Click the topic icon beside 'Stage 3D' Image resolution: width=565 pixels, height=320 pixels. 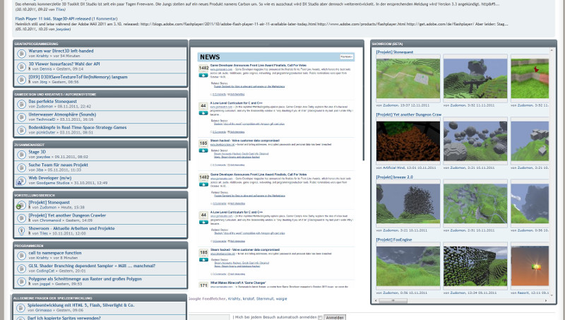(x=20, y=154)
